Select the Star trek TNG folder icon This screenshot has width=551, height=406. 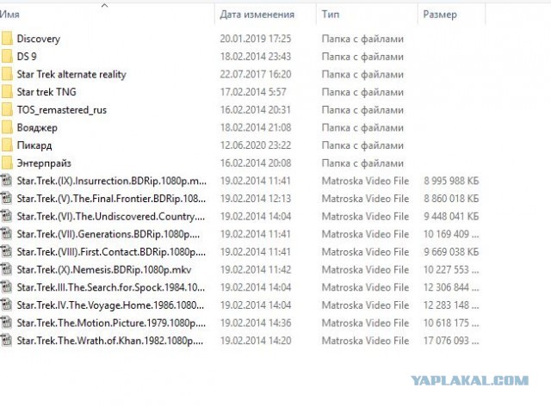coord(7,92)
